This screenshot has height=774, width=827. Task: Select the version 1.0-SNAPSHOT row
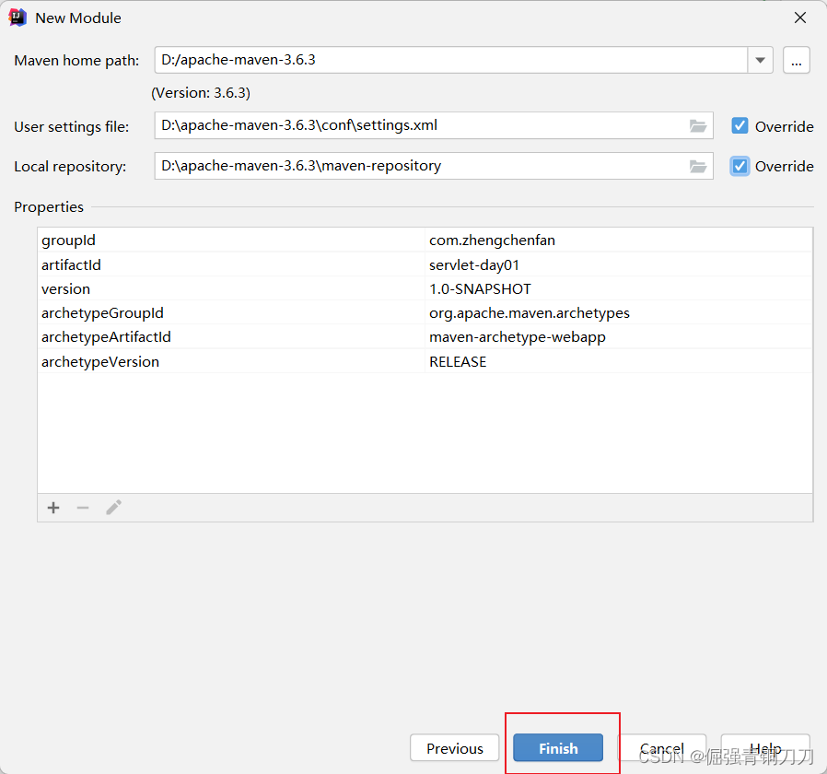pos(276,288)
